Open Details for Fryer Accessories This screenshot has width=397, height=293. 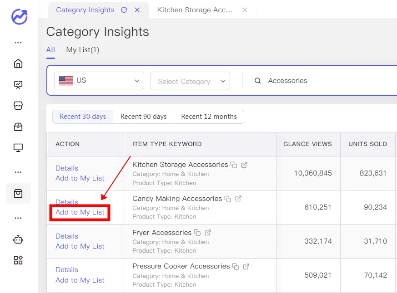67,236
